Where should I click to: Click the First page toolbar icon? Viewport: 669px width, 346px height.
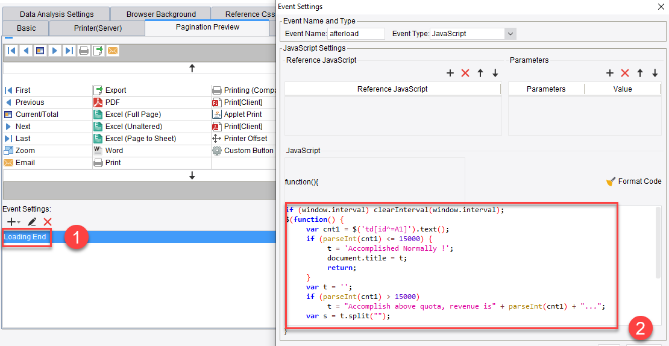pos(12,51)
